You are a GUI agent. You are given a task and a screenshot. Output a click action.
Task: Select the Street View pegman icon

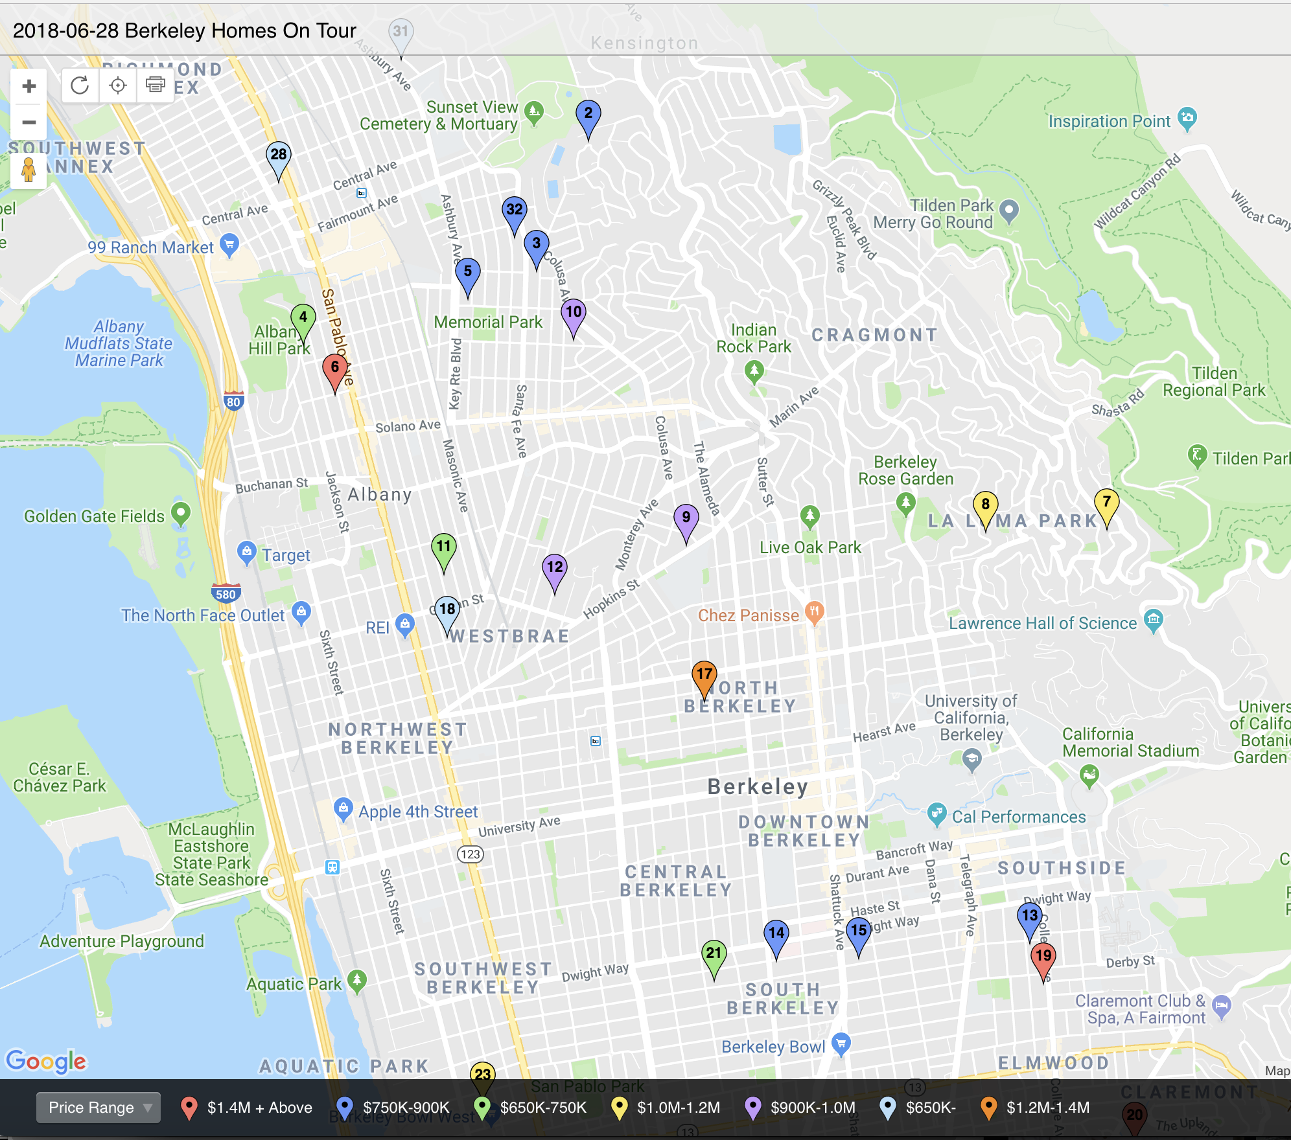[x=29, y=170]
